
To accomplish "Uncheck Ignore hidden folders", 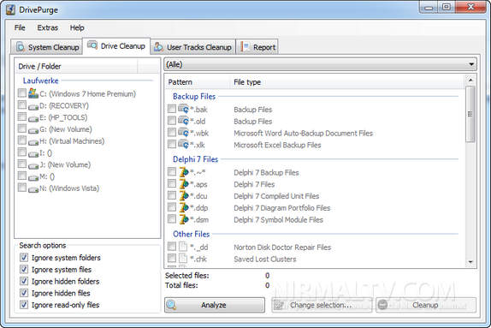I will [24, 281].
